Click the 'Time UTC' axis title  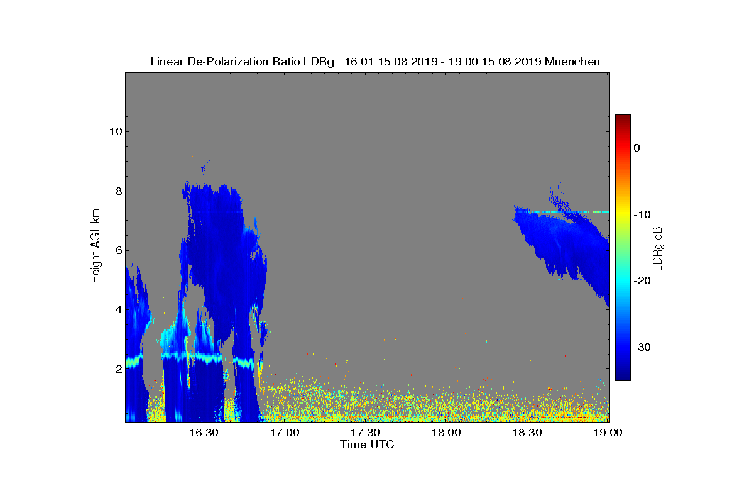(368, 445)
